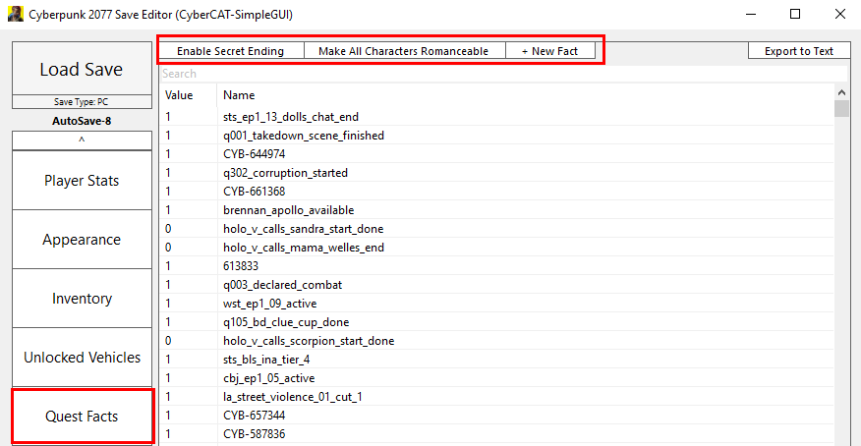The image size is (861, 446).
Task: Click the sts_ep1_13_dolls_chat_end row
Action: point(290,117)
